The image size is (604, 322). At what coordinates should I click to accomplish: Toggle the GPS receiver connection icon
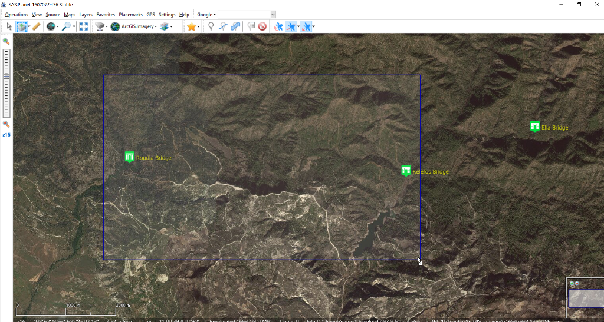(278, 26)
